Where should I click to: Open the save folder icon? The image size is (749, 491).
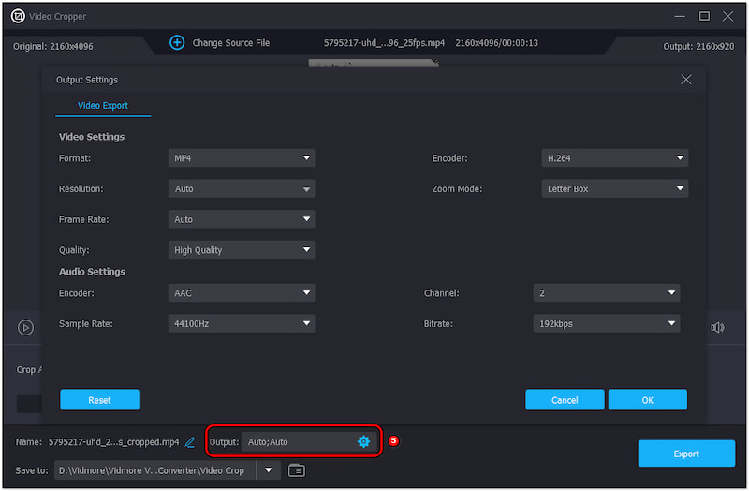tap(296, 470)
